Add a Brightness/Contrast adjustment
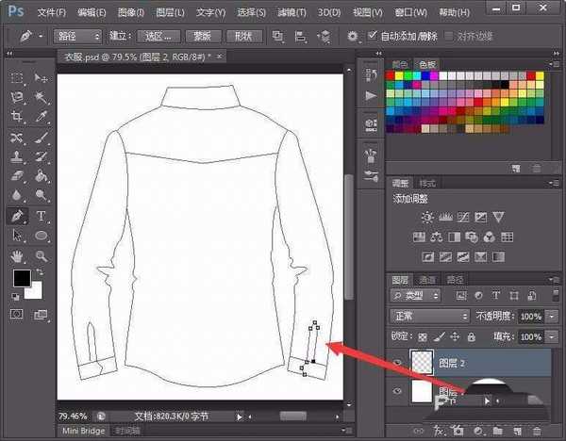 429,217
